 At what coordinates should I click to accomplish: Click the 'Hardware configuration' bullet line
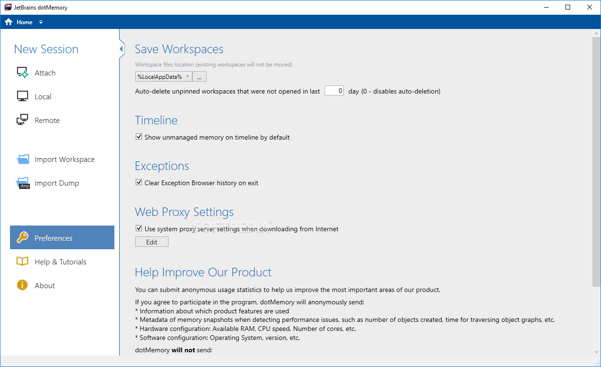pos(245,329)
